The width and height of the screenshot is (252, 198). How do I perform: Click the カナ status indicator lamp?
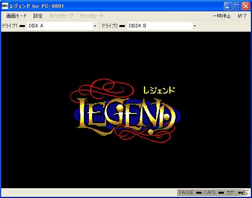click(240, 193)
